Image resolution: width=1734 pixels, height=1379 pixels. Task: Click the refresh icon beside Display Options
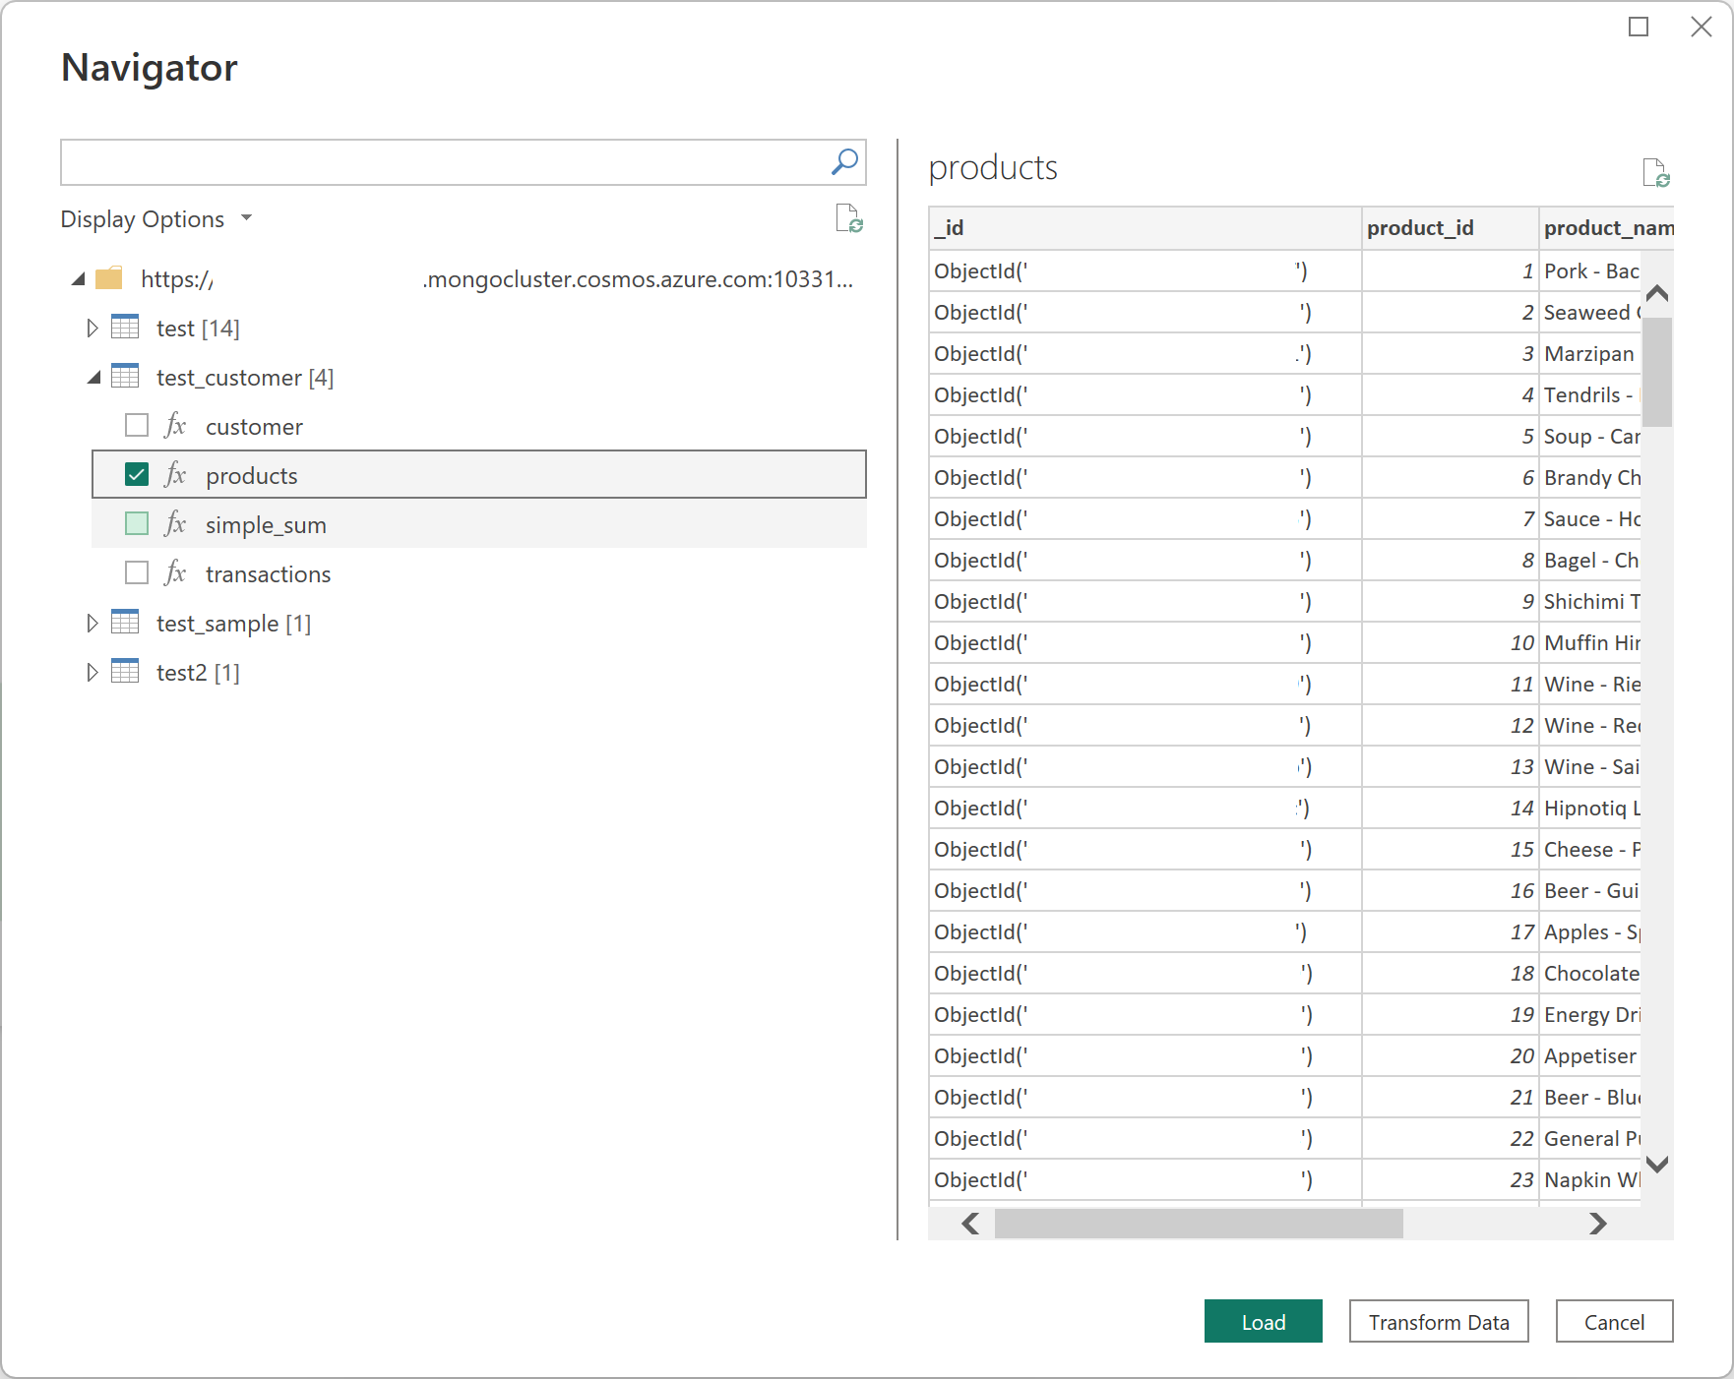pos(848,218)
